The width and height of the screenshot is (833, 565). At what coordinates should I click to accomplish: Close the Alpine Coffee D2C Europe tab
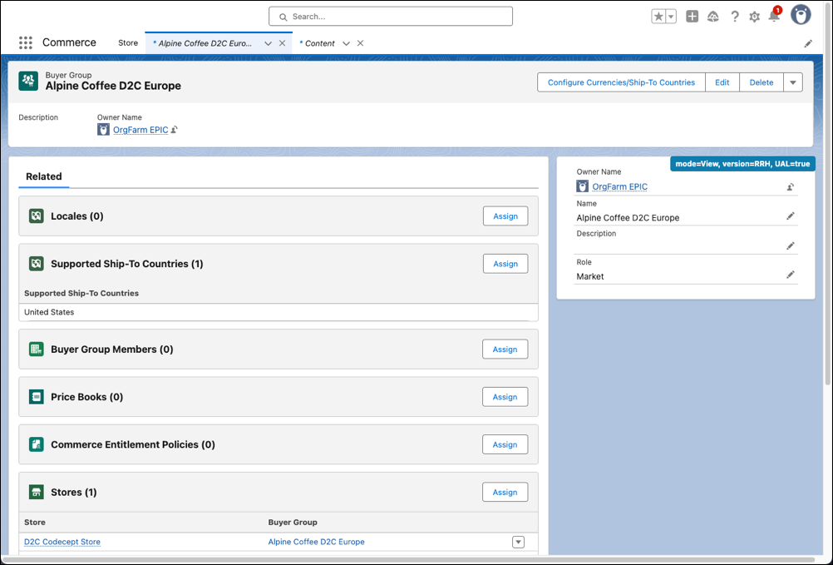point(282,43)
